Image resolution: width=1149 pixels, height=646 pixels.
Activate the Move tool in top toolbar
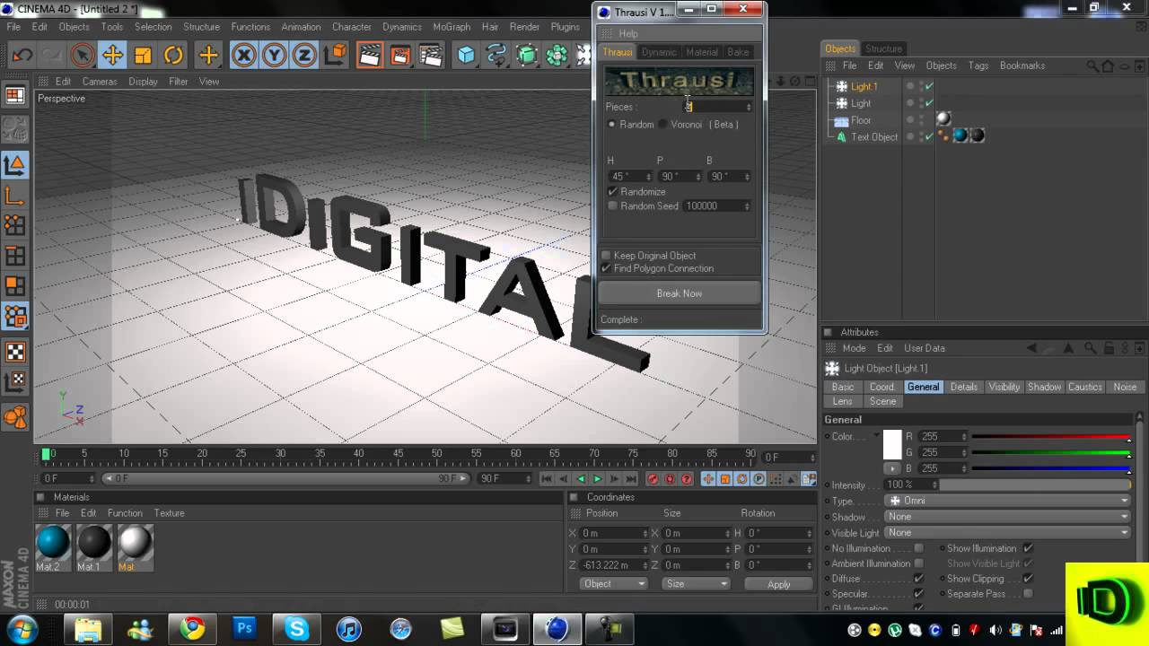(112, 56)
